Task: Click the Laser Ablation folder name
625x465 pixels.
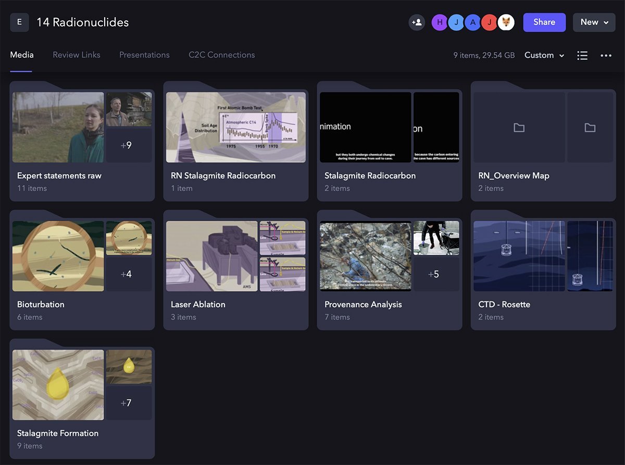Action: tap(198, 304)
